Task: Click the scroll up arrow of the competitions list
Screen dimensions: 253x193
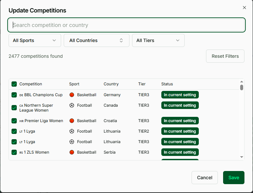Action: pyautogui.click(x=241, y=82)
